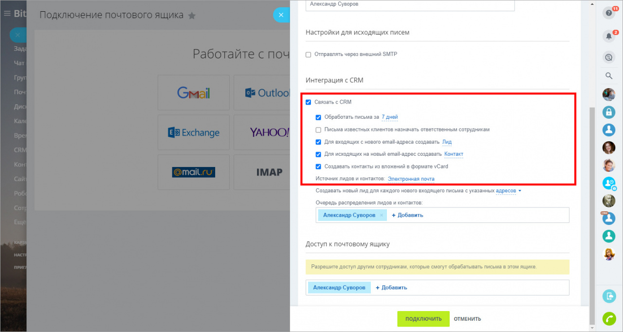This screenshot has height=332, width=623.
Task: Click the blue padlock icon in sidebar
Action: (x=609, y=112)
